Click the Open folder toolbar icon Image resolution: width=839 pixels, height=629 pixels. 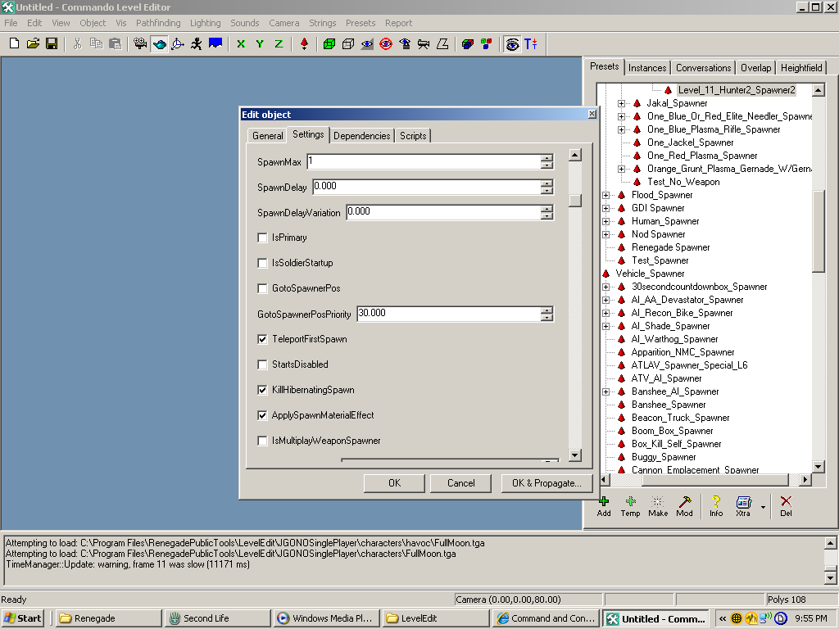34,43
